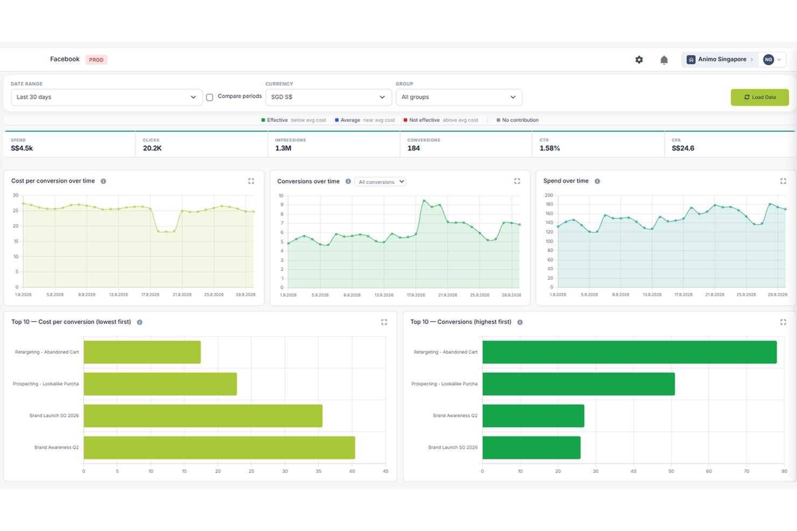Open the Group dropdown
The width and height of the screenshot is (797, 531).
pyautogui.click(x=459, y=97)
